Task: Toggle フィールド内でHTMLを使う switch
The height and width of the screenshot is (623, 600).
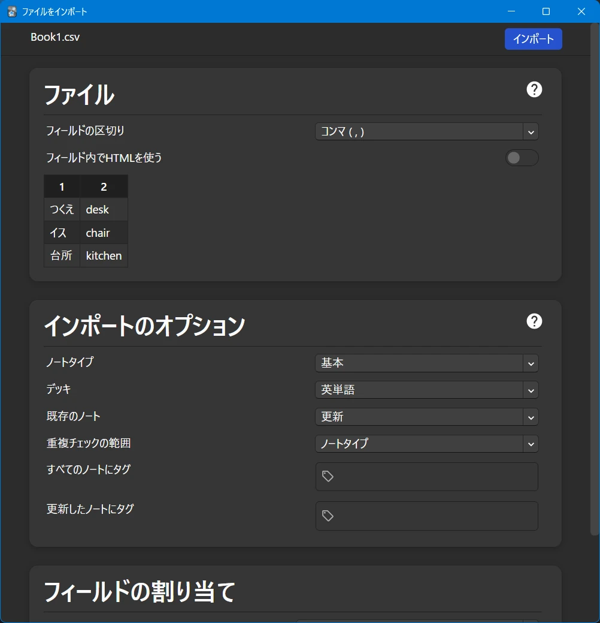Action: tap(522, 158)
